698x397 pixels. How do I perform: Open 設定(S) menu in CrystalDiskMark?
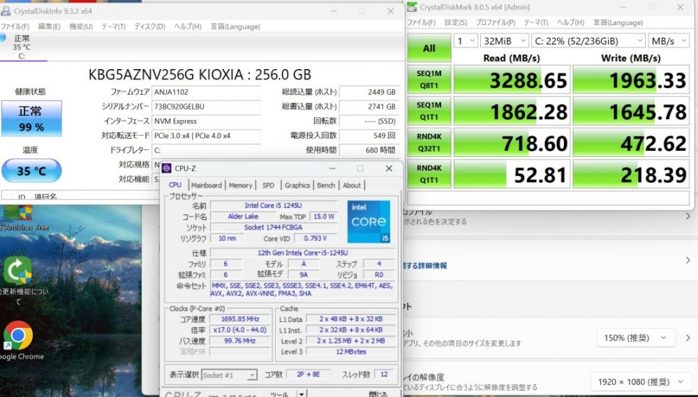point(456,22)
